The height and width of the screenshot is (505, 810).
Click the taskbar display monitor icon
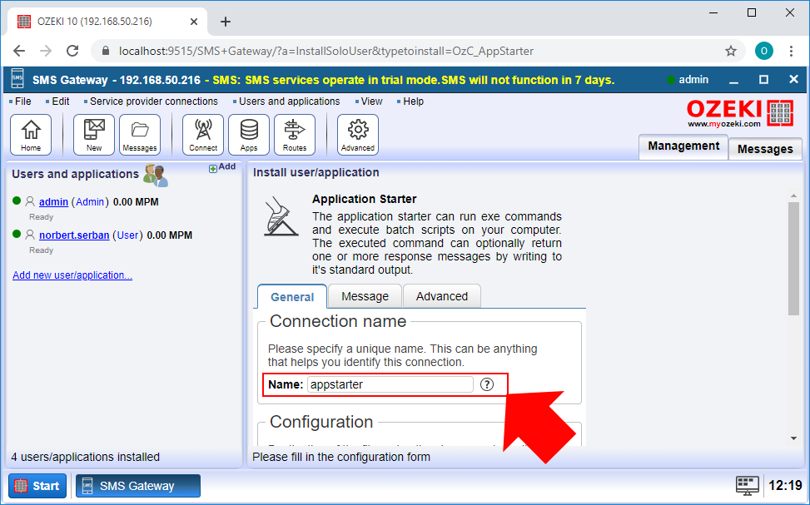point(747,485)
